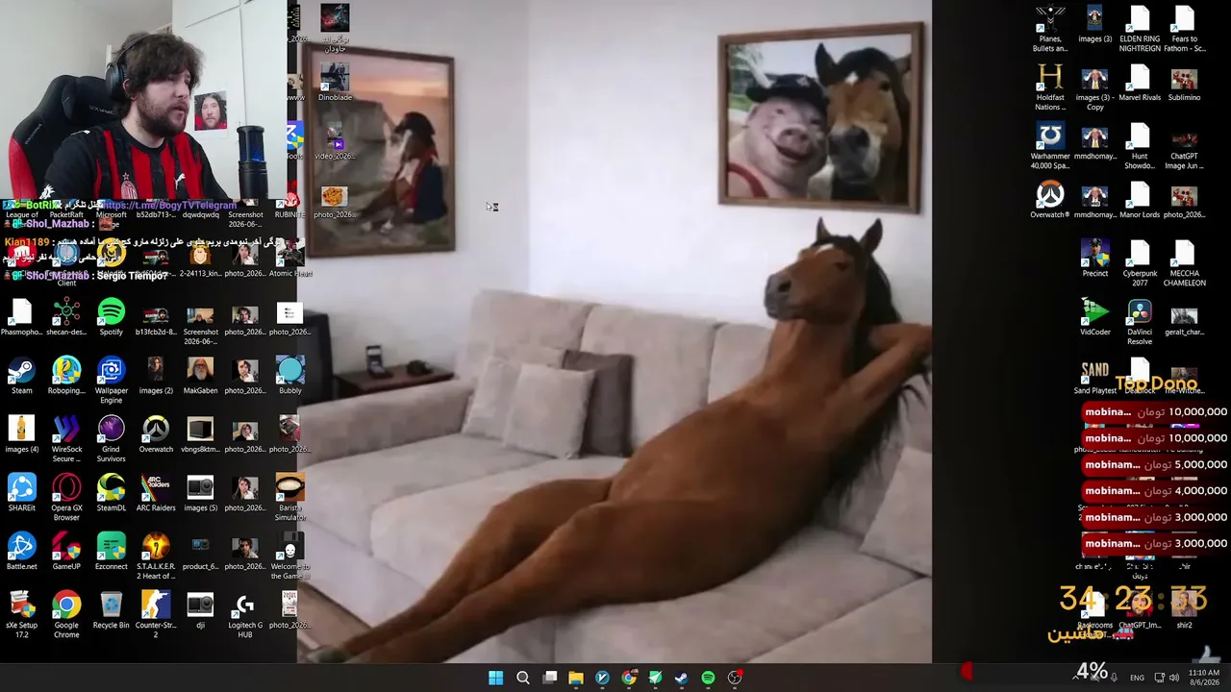Image resolution: width=1231 pixels, height=692 pixels.
Task: Open taskbar Search
Action: coord(522,678)
